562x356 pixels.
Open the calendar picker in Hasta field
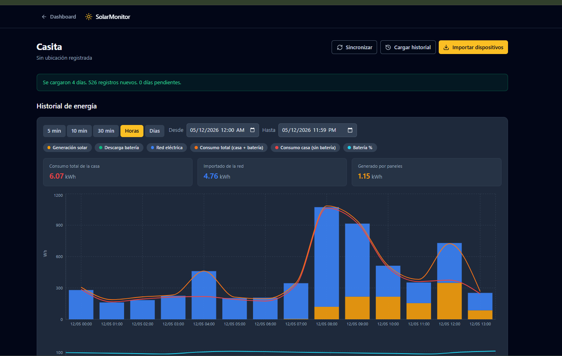tap(350, 130)
